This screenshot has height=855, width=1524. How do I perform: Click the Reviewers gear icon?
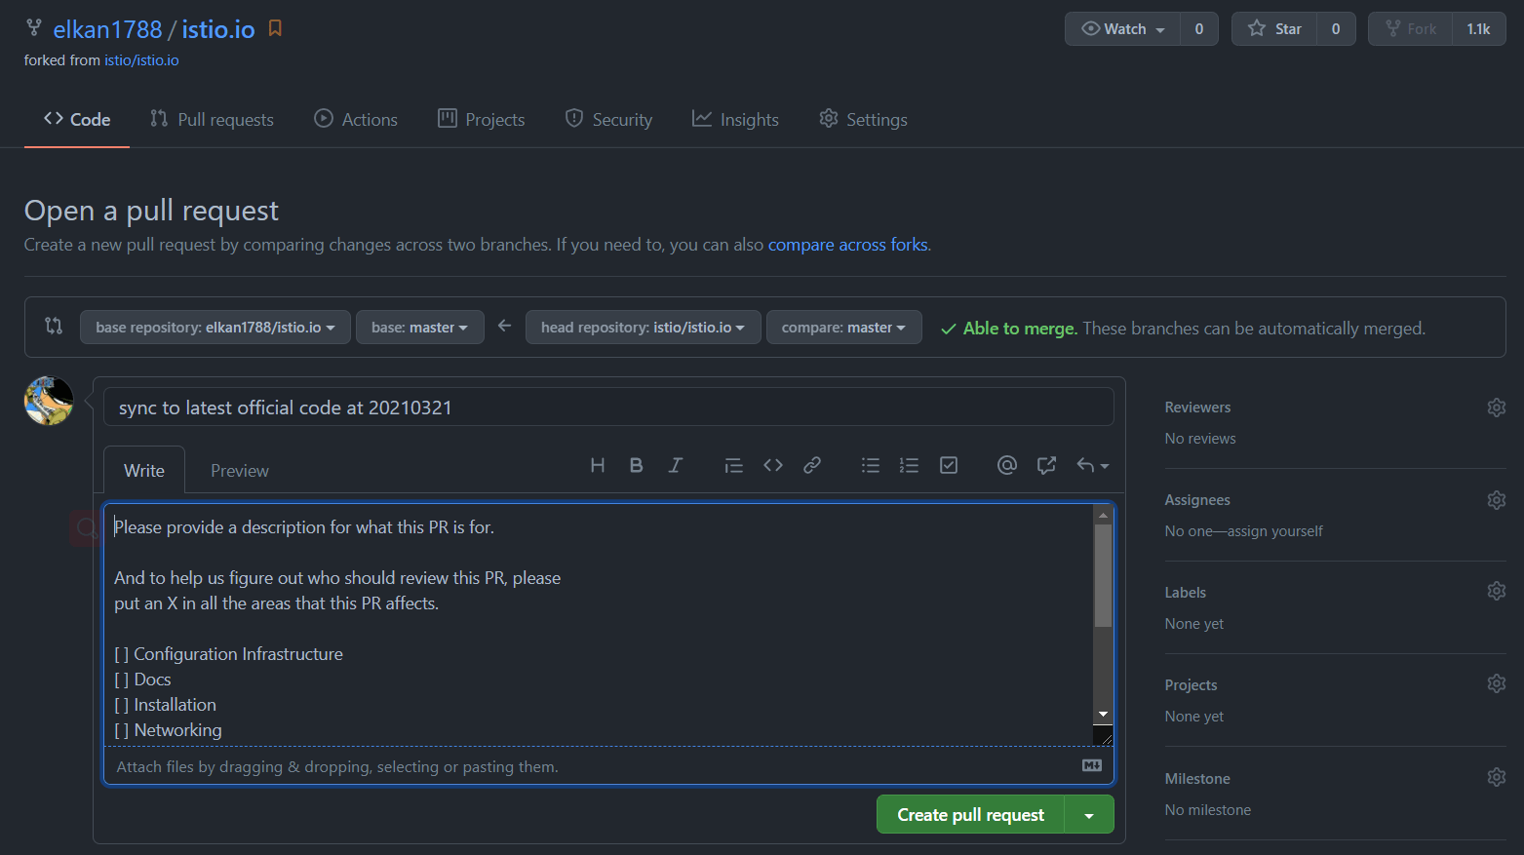pos(1497,408)
